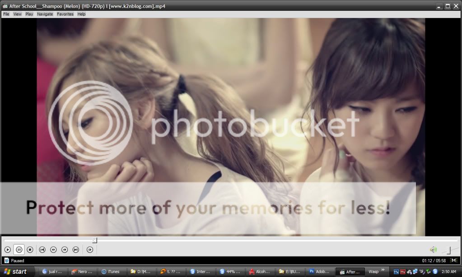Click the Wasp toolbar label in taskbar
Image resolution: width=462 pixels, height=277 pixels.
coord(373,272)
